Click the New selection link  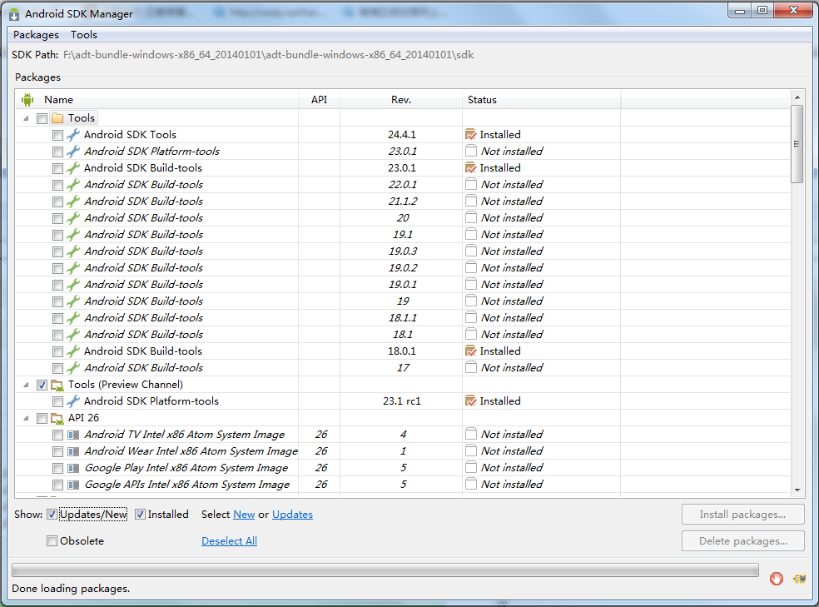244,515
